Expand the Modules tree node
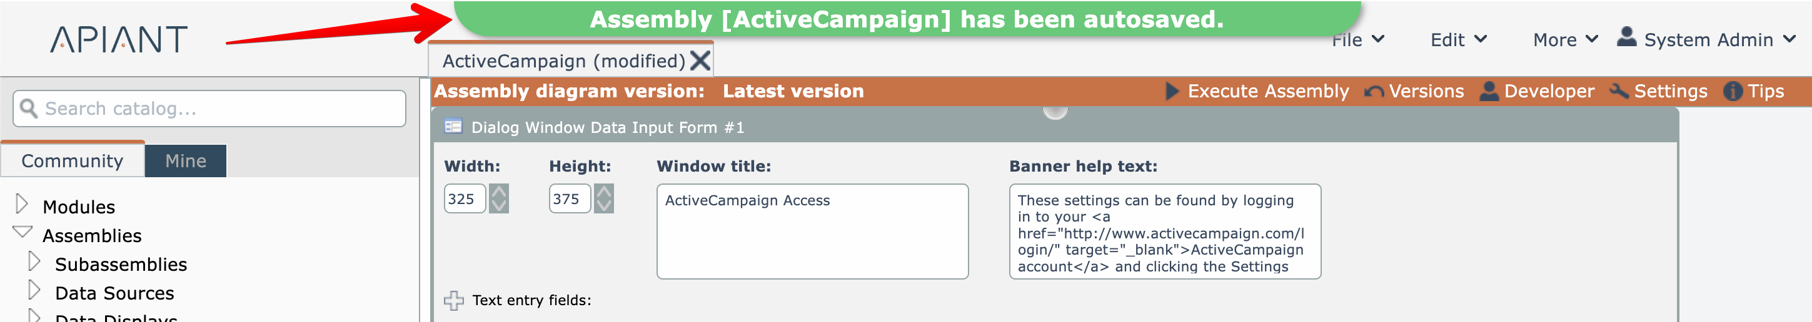The height and width of the screenshot is (322, 1812). (x=22, y=205)
